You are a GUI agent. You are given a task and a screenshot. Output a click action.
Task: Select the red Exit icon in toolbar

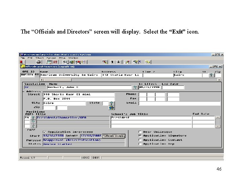[x=22, y=62]
